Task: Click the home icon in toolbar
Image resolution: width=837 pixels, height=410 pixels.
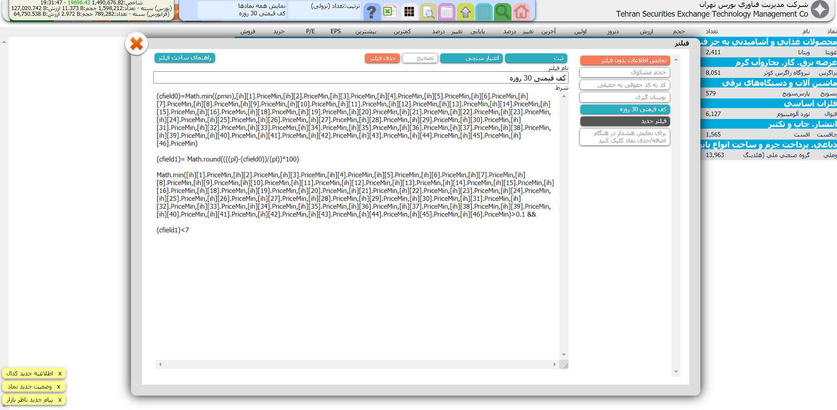Action: 521,12
